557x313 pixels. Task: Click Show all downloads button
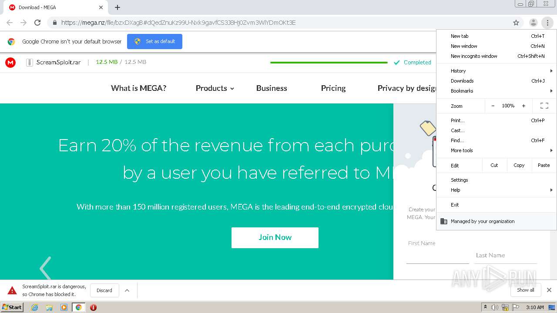[x=525, y=290]
